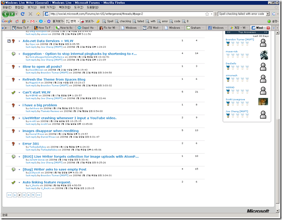Viewport: 282px width, 220px height.
Task: Open the Google toolbar send-to dropdown
Action: pyautogui.click(x=93, y=21)
